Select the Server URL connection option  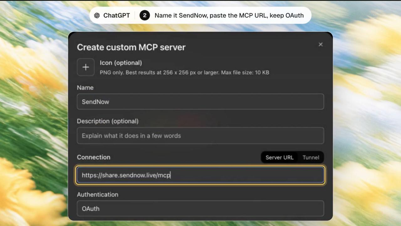(x=279, y=157)
